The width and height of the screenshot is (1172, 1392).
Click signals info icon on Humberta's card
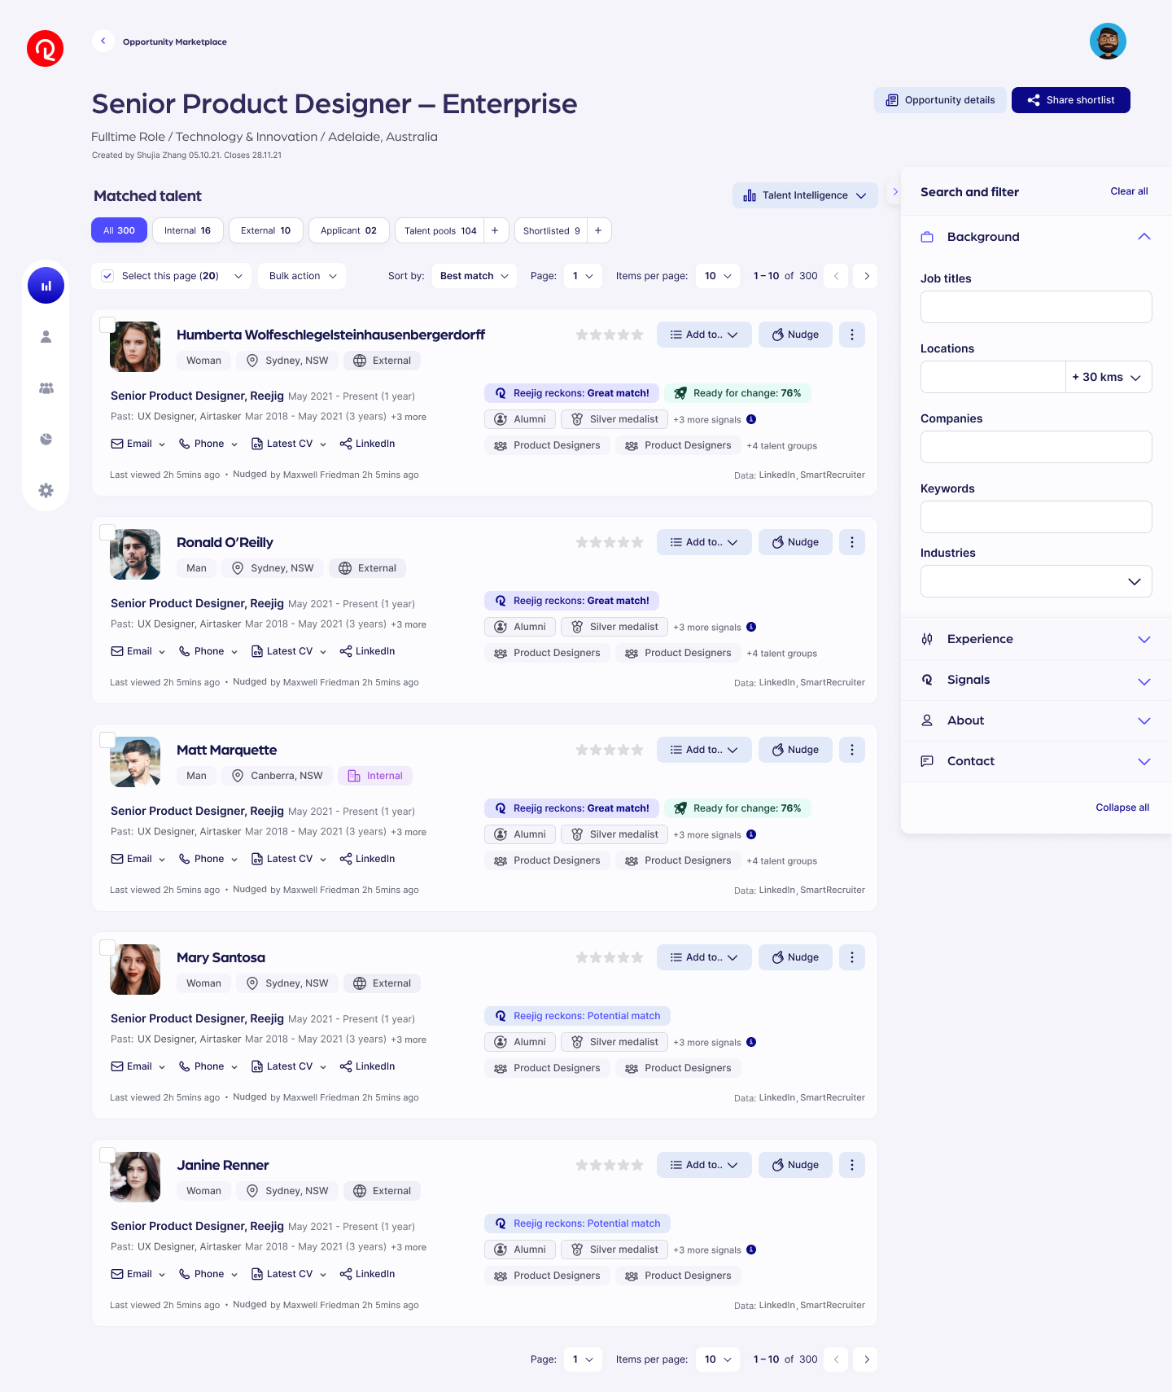[x=751, y=419]
